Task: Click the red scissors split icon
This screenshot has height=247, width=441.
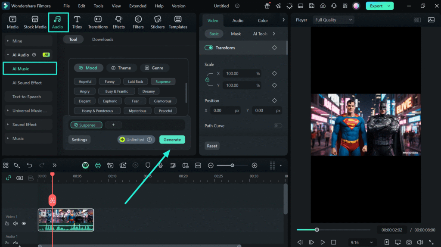Action: click(x=53, y=200)
